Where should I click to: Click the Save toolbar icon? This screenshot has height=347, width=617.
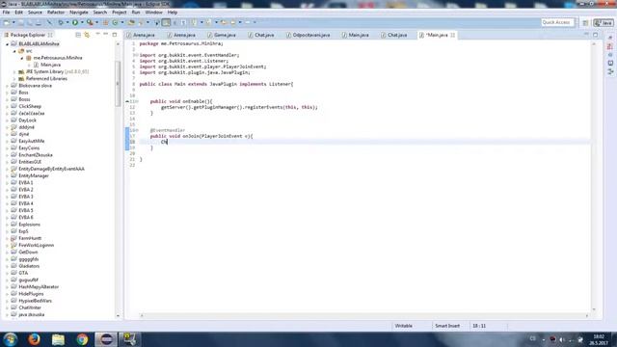[21, 22]
